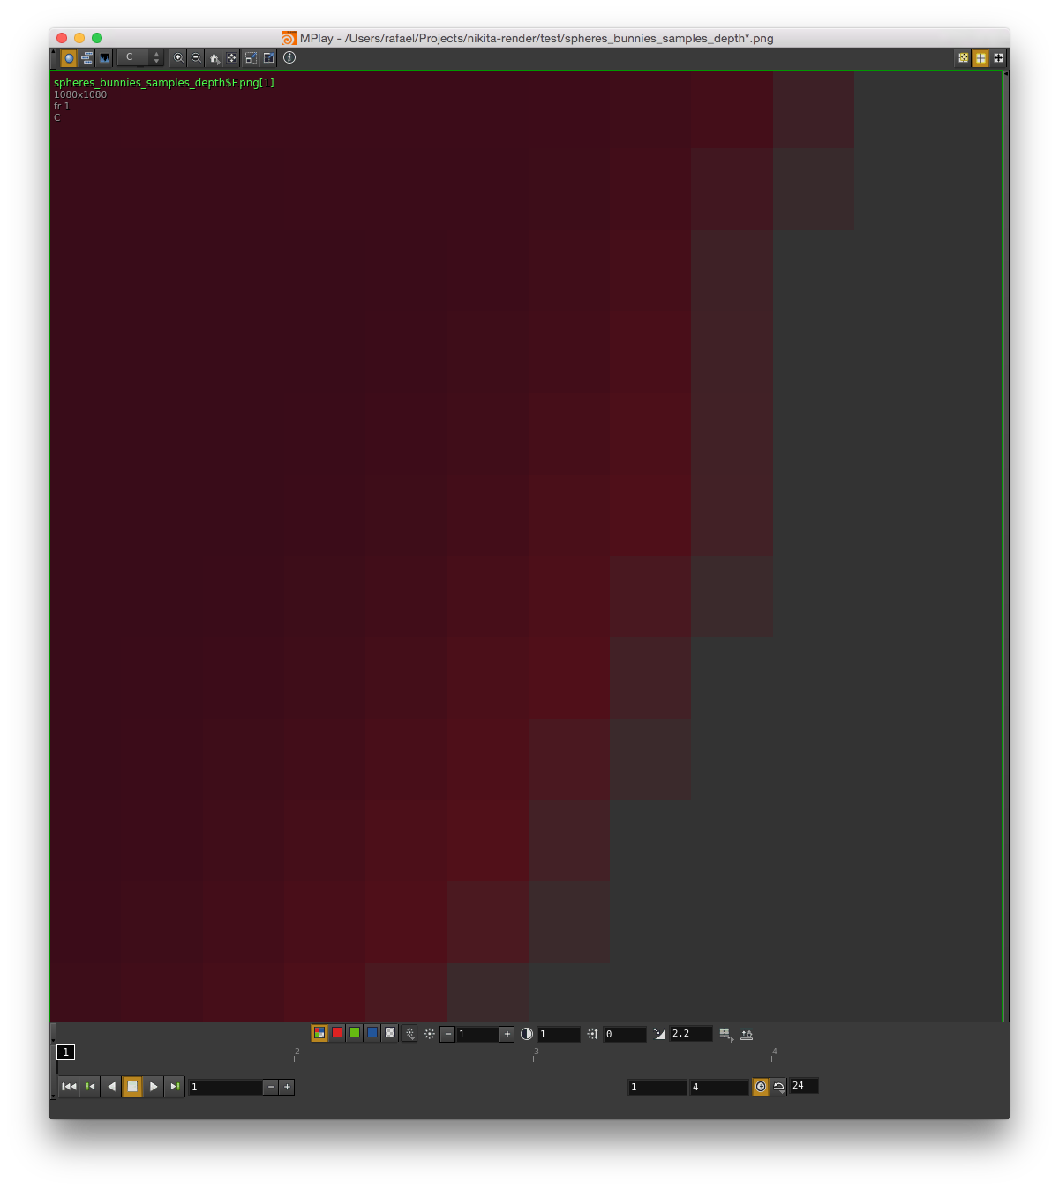1059x1190 pixels.
Task: Toggle the fixed region overlay icon
Action: [269, 58]
